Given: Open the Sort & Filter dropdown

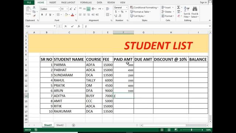Looking at the screenshot, I should pyautogui.click(x=187, y=12).
